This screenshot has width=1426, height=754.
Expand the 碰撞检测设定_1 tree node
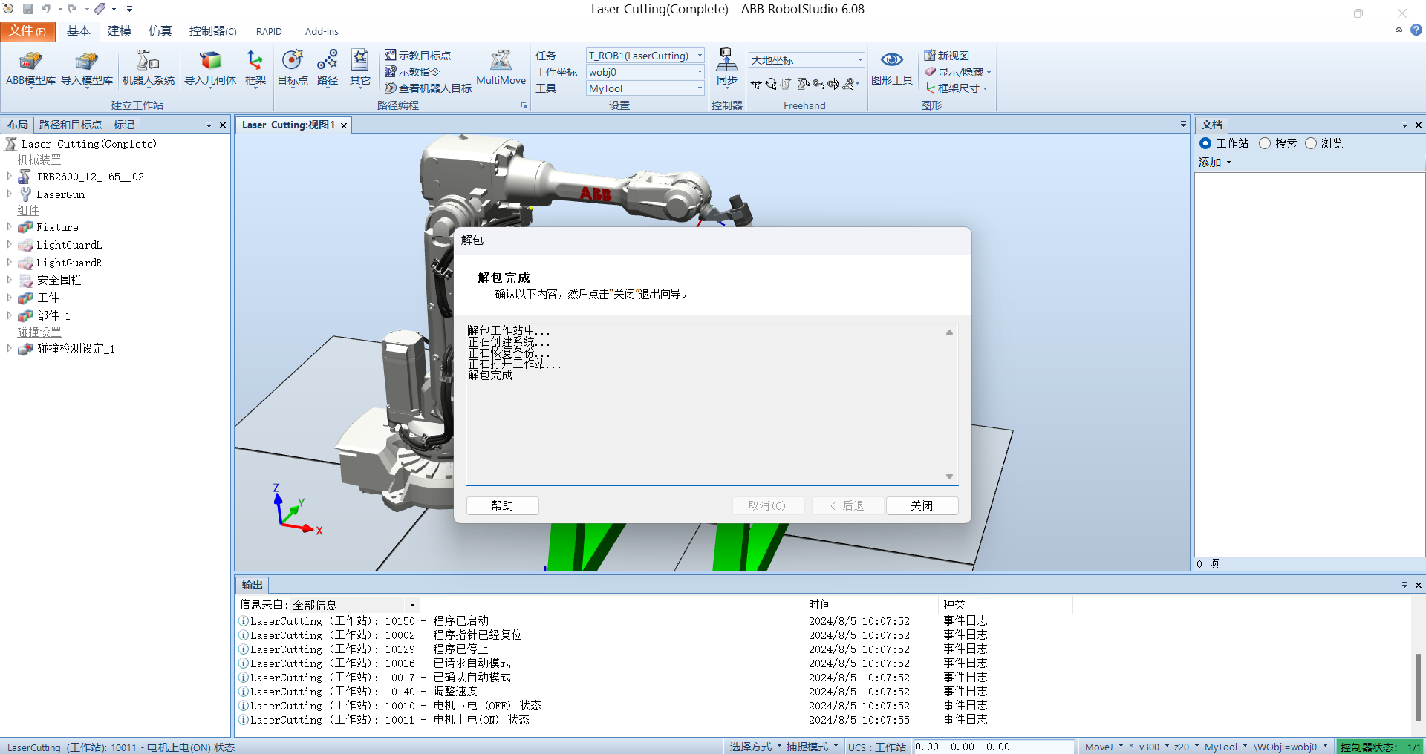coord(9,348)
